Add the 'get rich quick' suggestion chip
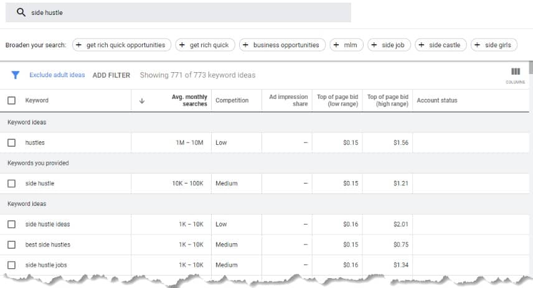This screenshot has width=533, height=288. click(x=205, y=45)
